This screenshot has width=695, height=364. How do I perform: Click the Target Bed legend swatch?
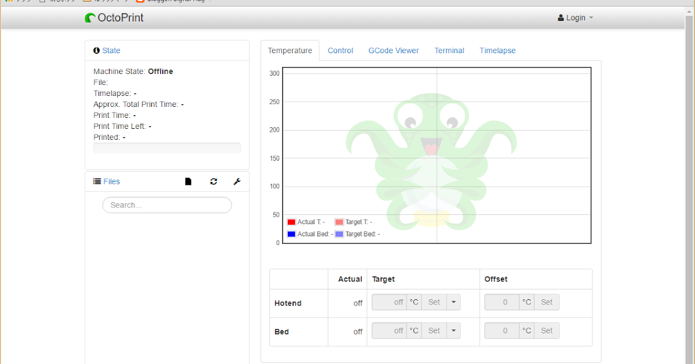point(338,234)
